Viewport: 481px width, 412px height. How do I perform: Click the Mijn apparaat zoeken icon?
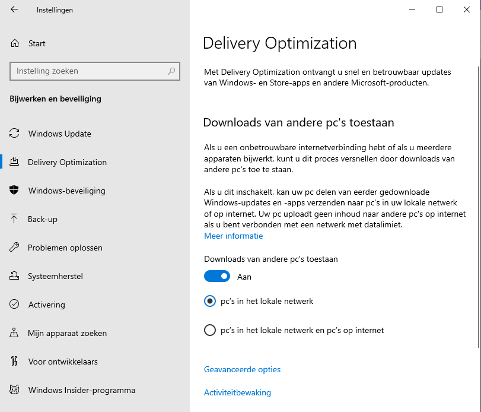click(15, 333)
